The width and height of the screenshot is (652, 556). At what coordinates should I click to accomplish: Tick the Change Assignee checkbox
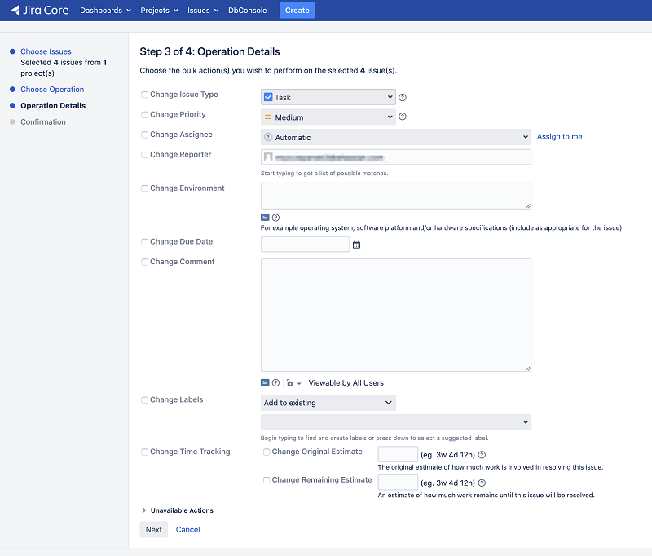[144, 135]
